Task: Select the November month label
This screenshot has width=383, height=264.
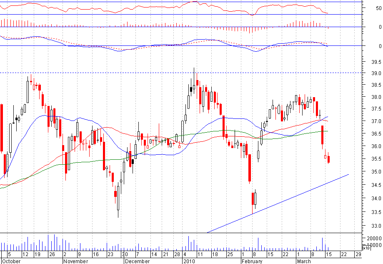Action: click(x=75, y=261)
